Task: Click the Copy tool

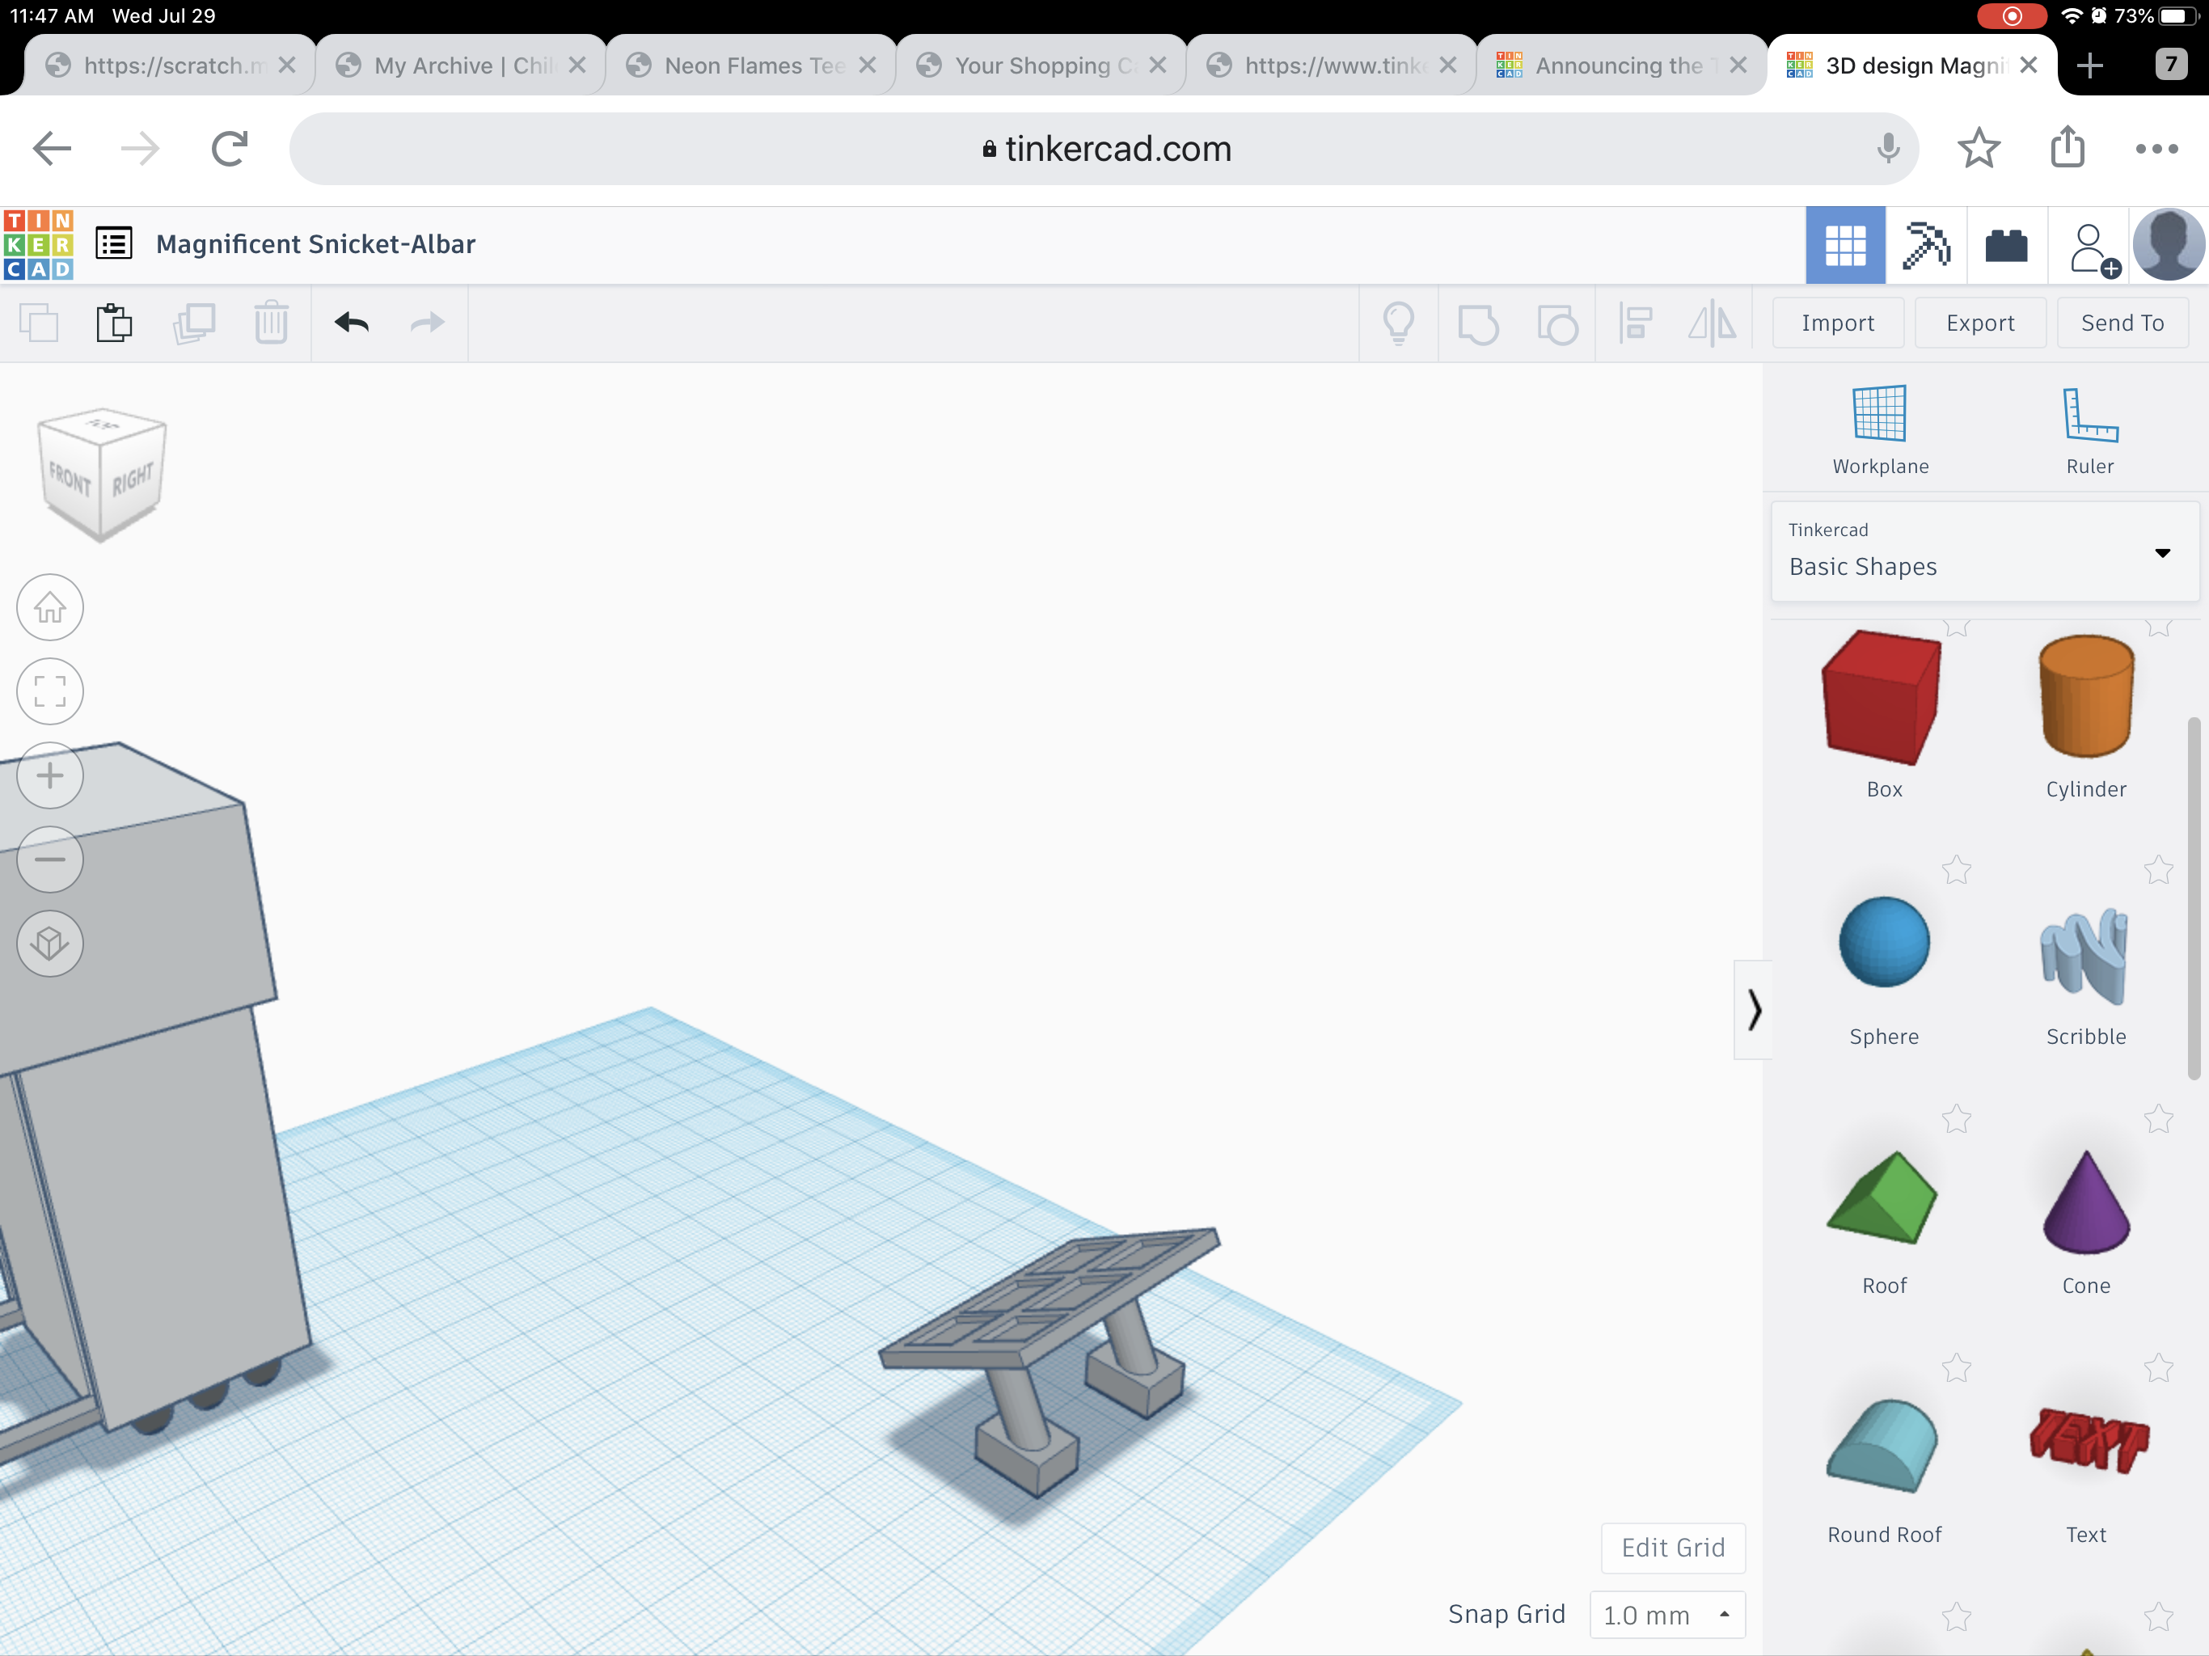Action: click(x=39, y=323)
